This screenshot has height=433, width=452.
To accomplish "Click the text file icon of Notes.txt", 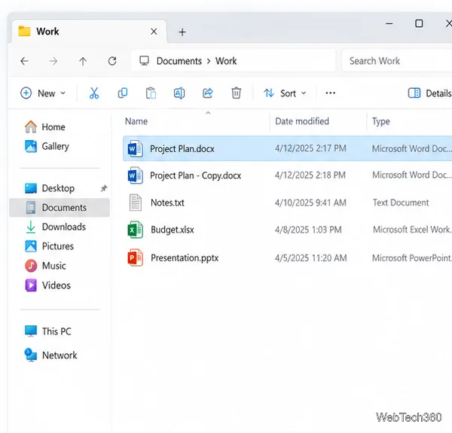I will coord(135,203).
